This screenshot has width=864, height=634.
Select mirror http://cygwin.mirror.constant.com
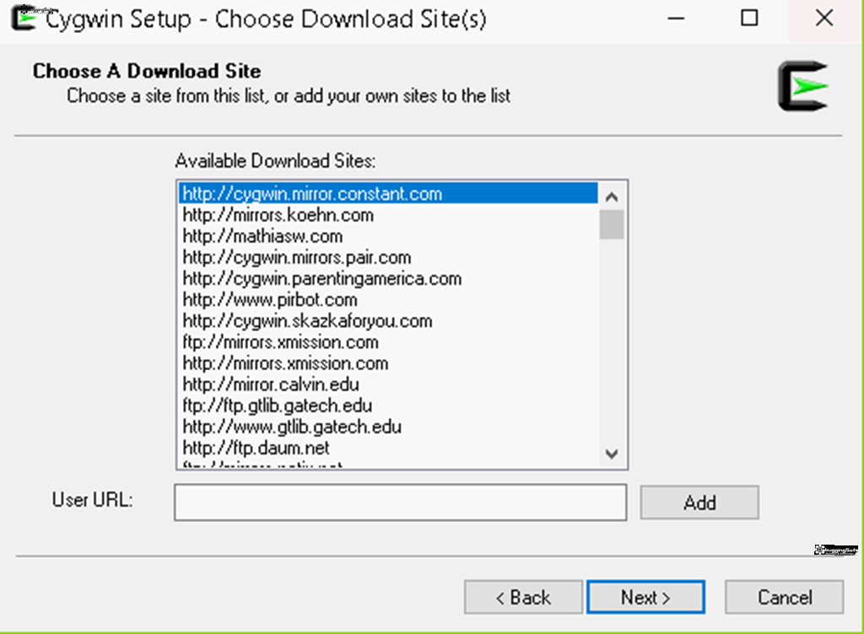(x=388, y=194)
